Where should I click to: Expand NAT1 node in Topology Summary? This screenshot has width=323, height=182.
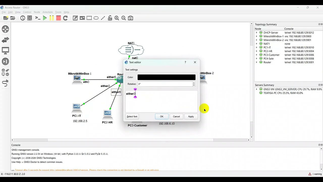(257, 44)
